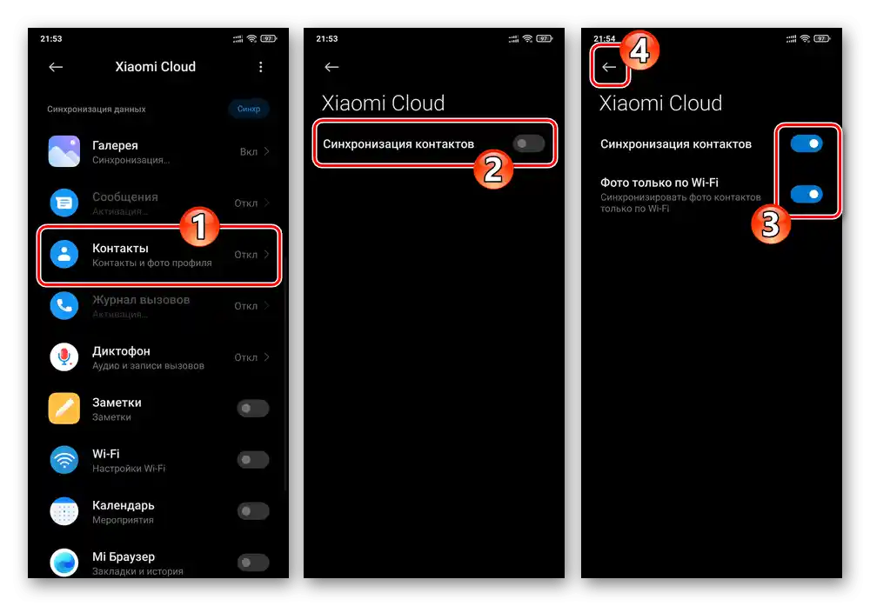This screenshot has height=606, width=870.
Task: Open three-dot overflow menu
Action: click(260, 67)
